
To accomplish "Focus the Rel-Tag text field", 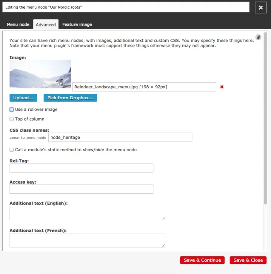I will pos(81,168).
